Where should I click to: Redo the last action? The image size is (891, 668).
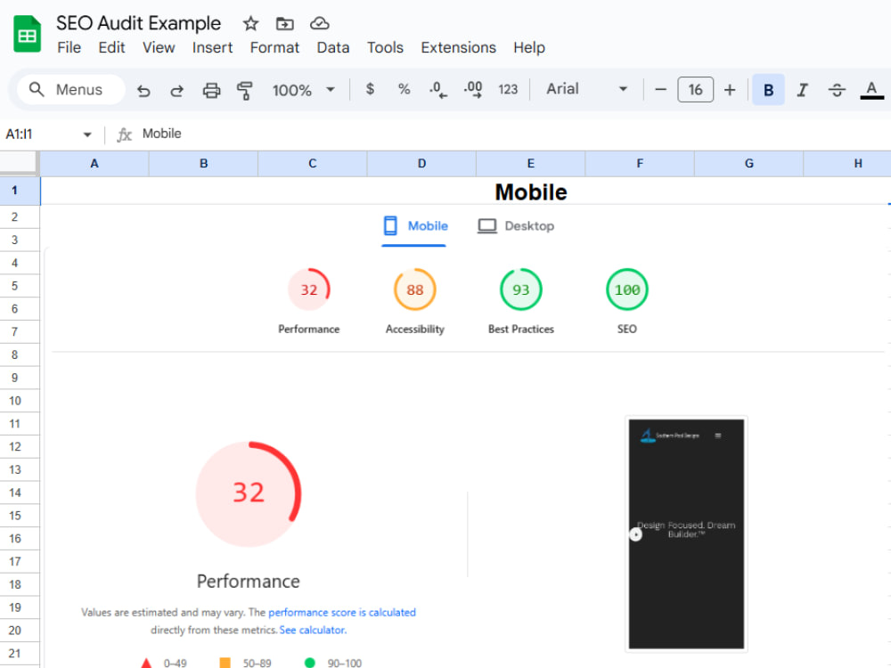177,90
